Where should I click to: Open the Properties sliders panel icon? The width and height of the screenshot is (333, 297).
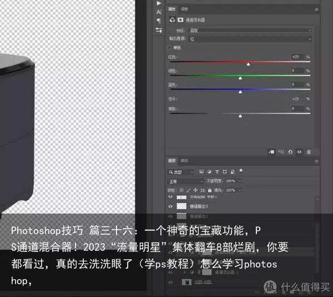point(159,30)
